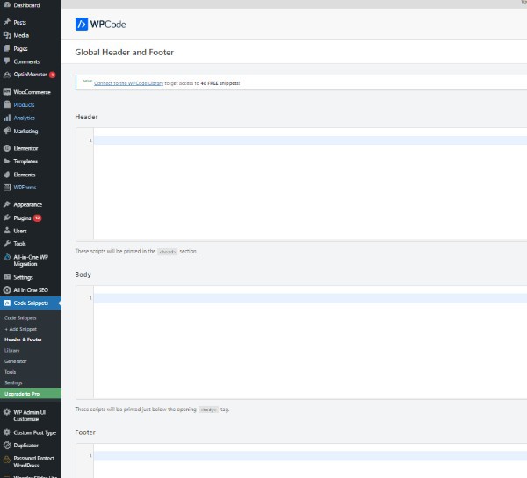Click the Custom Post Type gear icon
527x478 pixels.
click(x=7, y=432)
